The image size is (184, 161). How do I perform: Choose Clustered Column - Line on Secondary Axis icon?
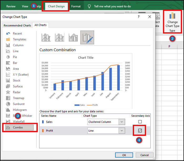[x=60, y=38]
